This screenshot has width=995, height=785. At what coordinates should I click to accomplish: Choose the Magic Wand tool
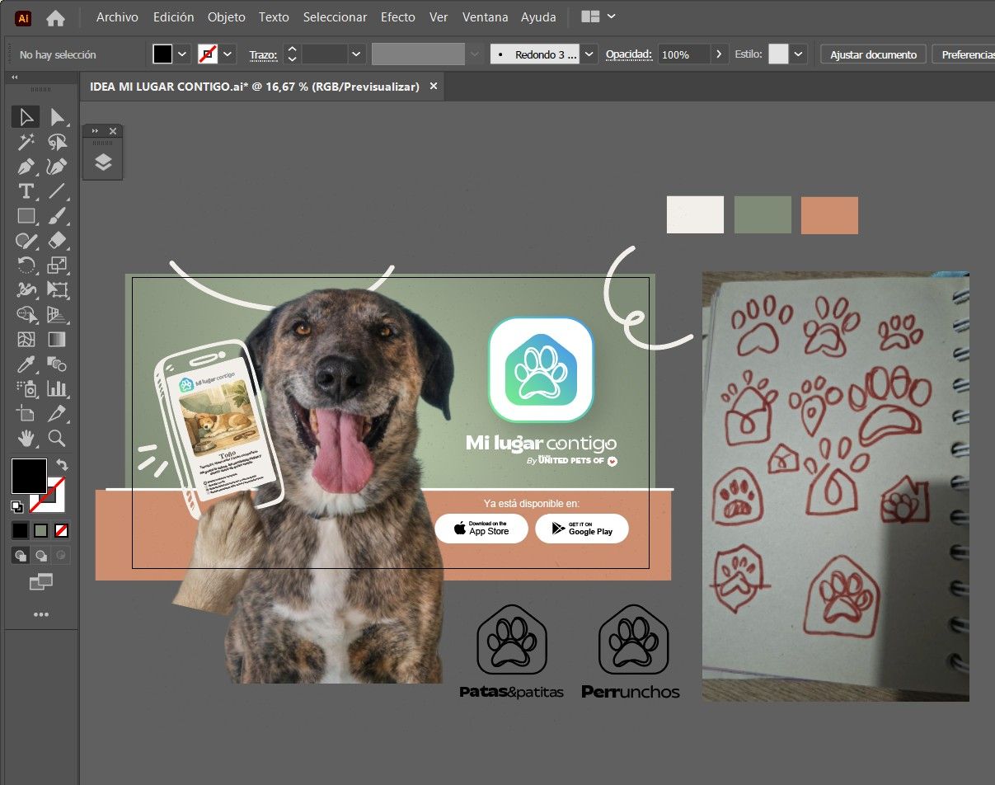click(26, 142)
